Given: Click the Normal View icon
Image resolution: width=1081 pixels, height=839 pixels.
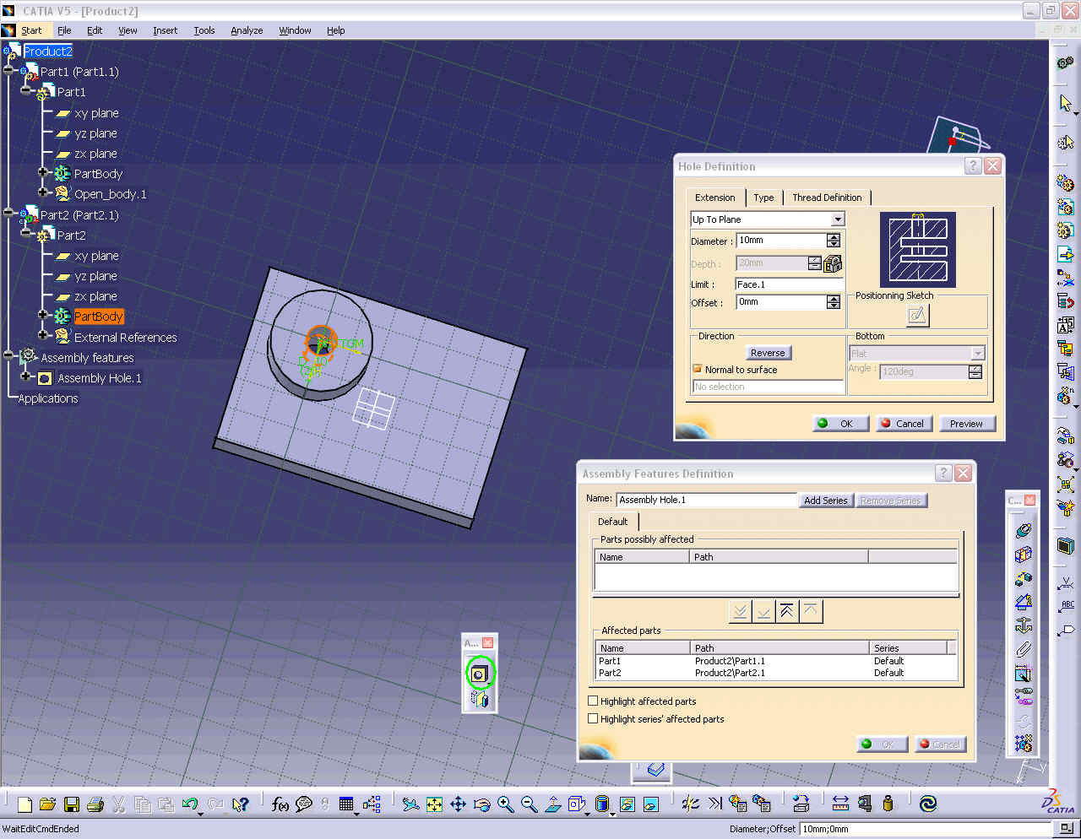Looking at the screenshot, I should point(553,804).
